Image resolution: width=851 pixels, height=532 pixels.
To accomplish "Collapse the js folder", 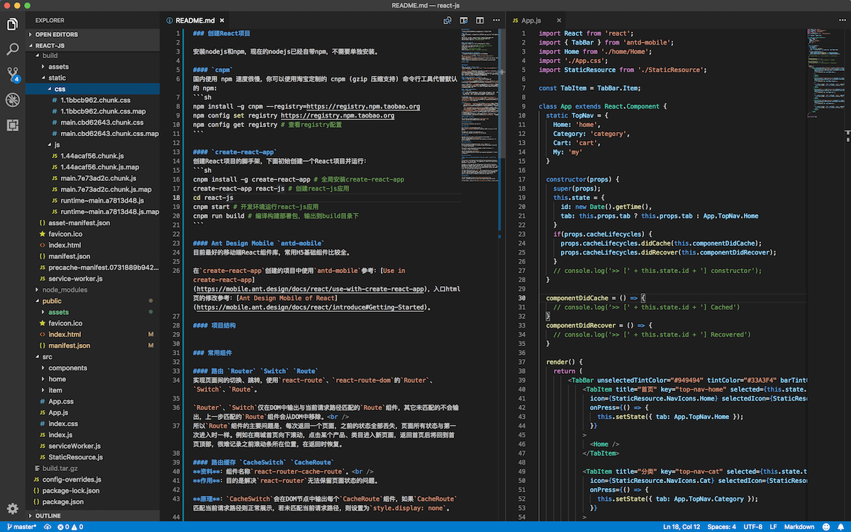I will click(x=92, y=145).
